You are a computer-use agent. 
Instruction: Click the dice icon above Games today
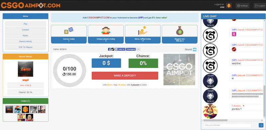[69, 31]
